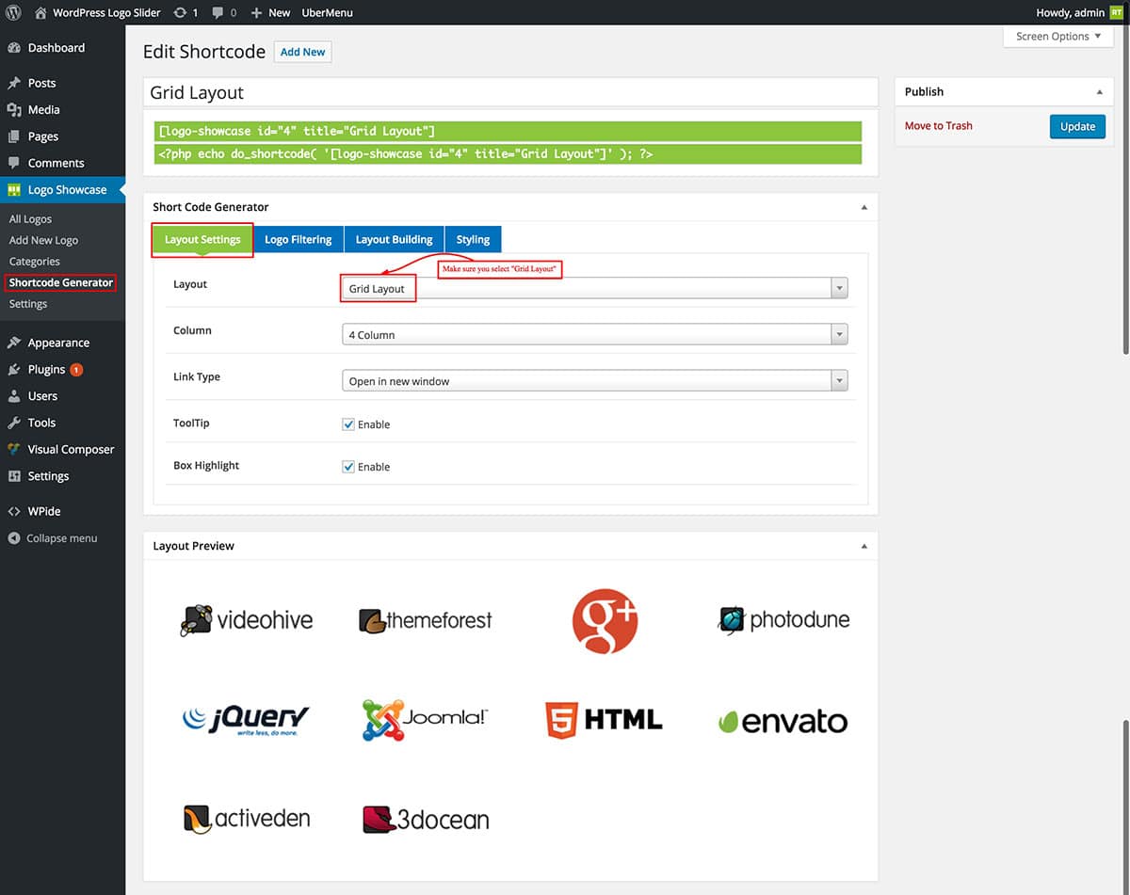Viewport: 1130px width, 895px height.
Task: Open the Layout dropdown
Action: click(x=594, y=288)
